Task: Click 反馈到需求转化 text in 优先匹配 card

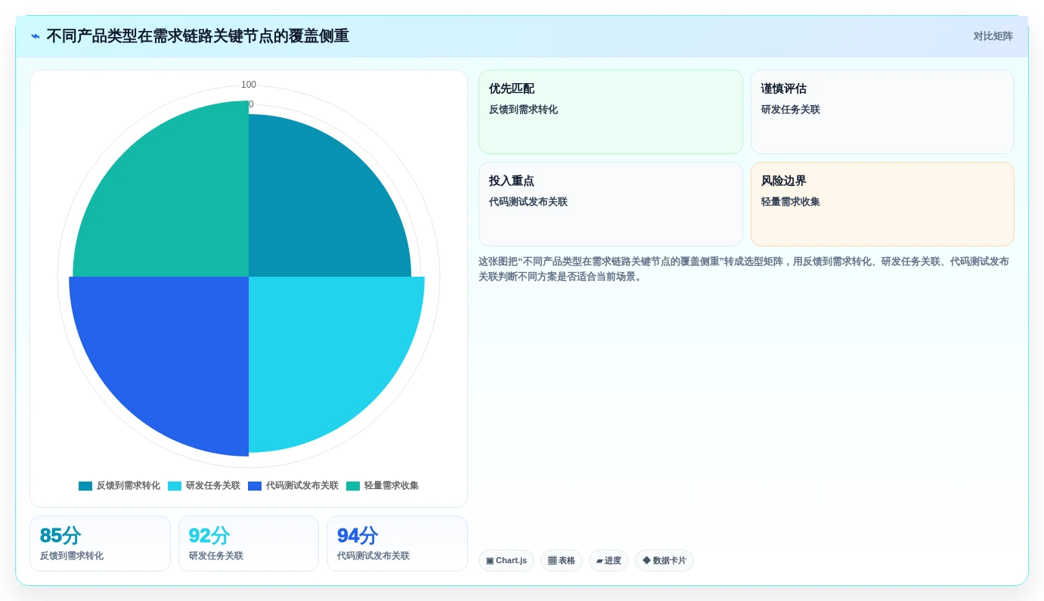Action: [523, 110]
